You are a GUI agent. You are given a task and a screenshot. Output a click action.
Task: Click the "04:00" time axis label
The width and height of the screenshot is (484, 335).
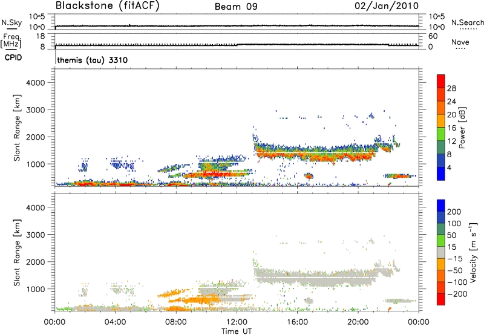coord(115,322)
